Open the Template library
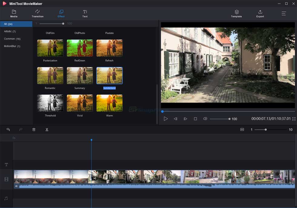 coord(236,13)
